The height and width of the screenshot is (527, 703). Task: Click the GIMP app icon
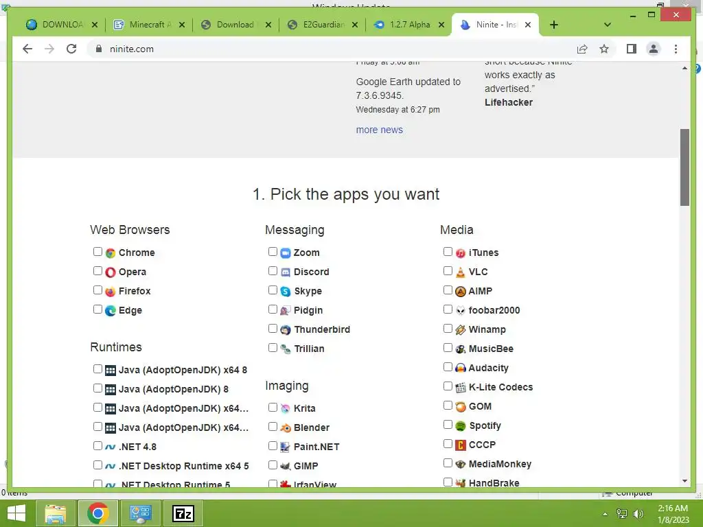pyautogui.click(x=286, y=467)
